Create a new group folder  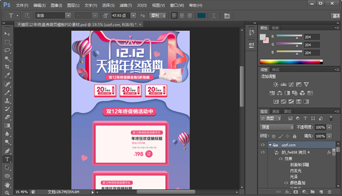pyautogui.click(x=313, y=192)
